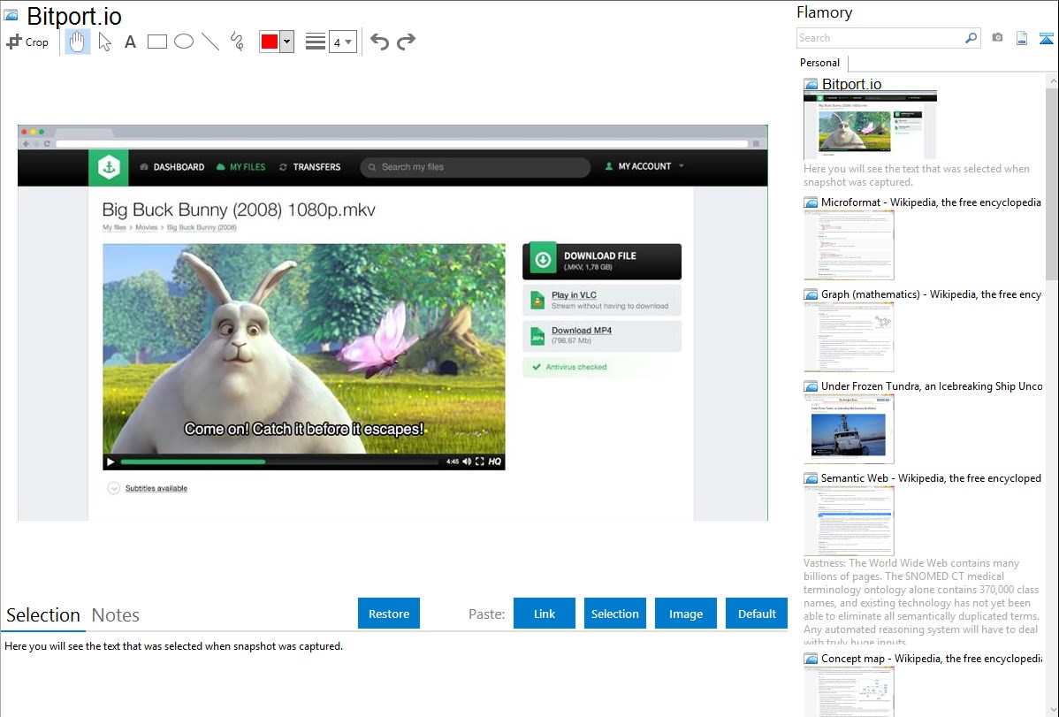1059x717 pixels.
Task: Click the My files breadcrumb link
Action: (x=114, y=228)
